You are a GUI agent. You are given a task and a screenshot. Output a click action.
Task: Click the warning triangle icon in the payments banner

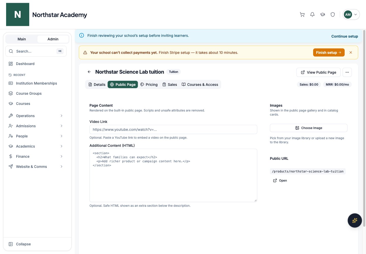85,53
